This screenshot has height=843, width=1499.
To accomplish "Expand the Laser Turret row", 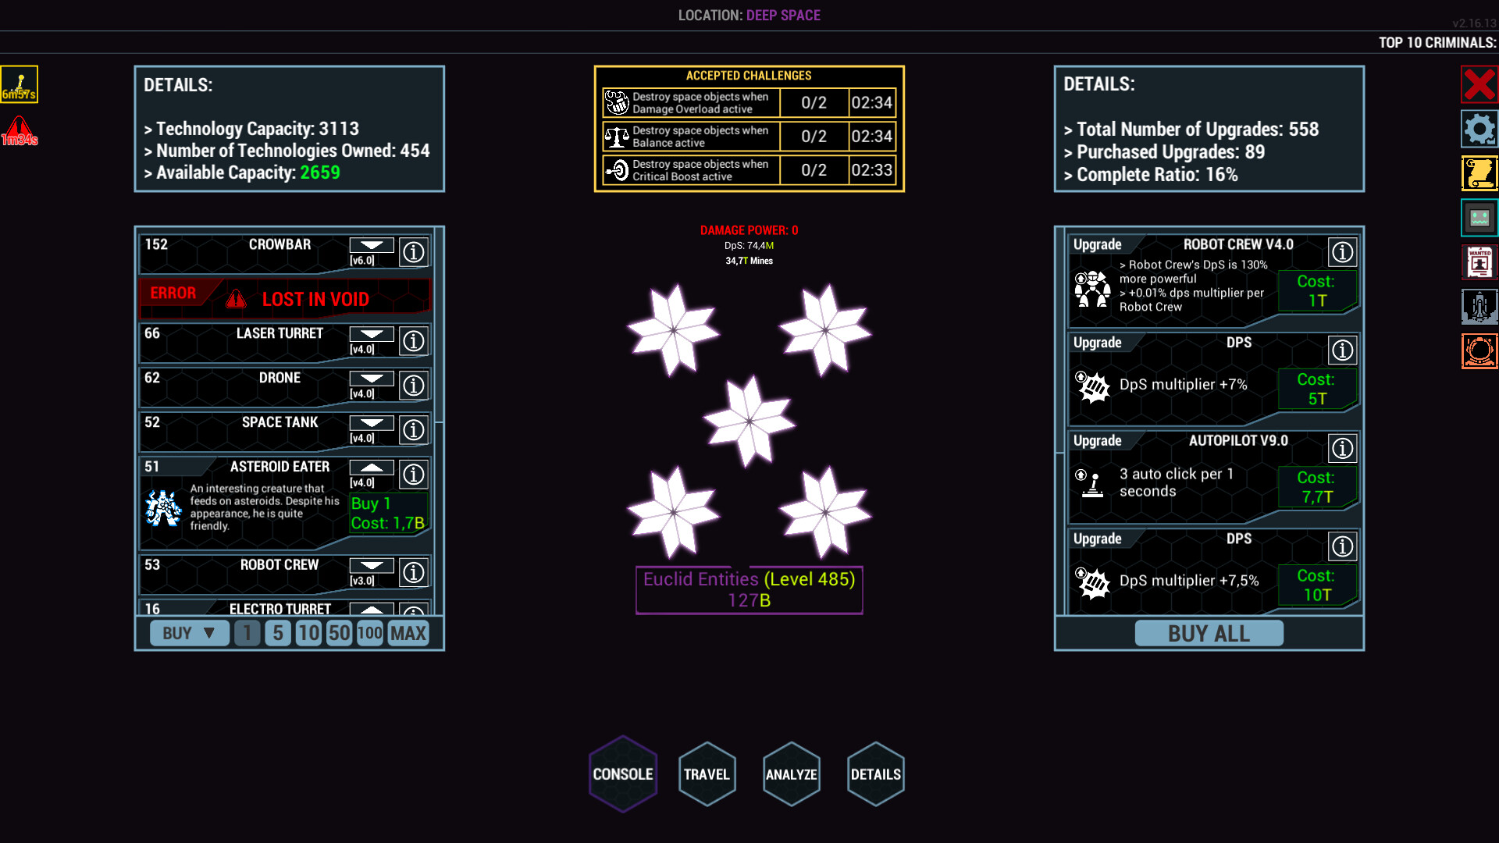I will 372,334.
